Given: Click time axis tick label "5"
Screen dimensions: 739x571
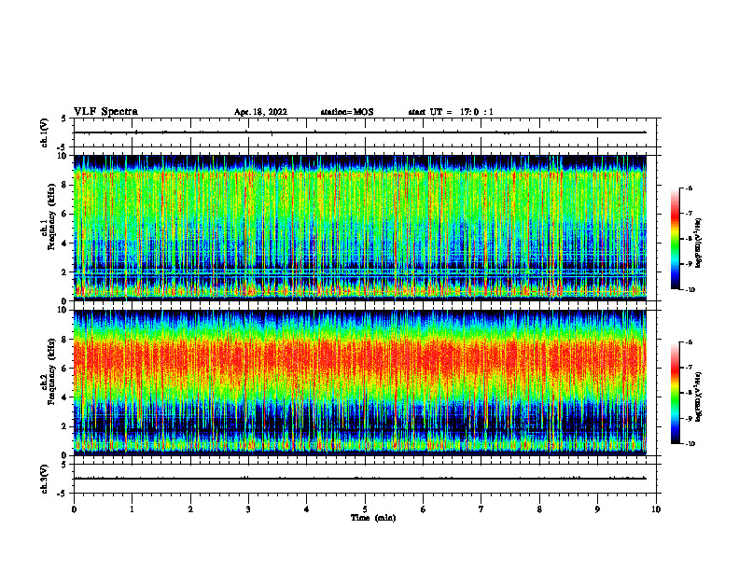Looking at the screenshot, I should pos(365,509).
